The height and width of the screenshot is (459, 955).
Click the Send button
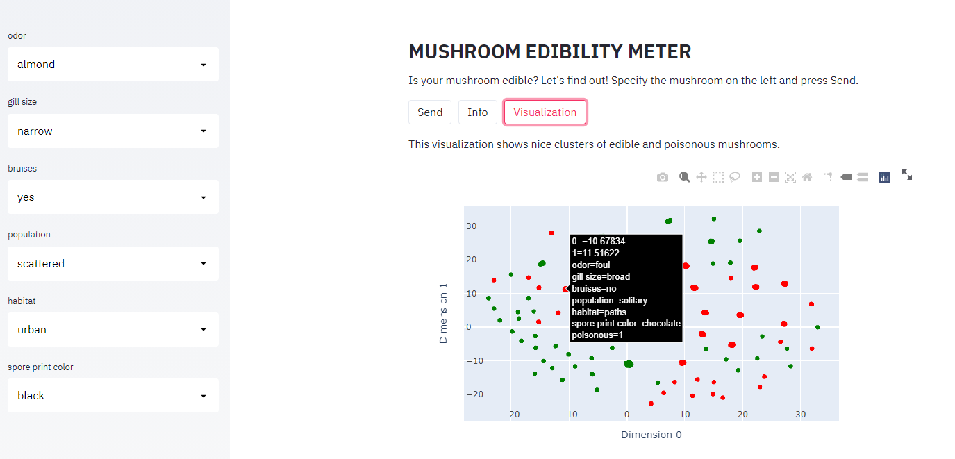click(x=430, y=112)
